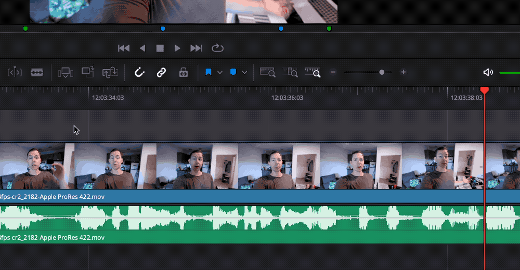
Task: Overwrite clip on timeline
Action: (88, 72)
